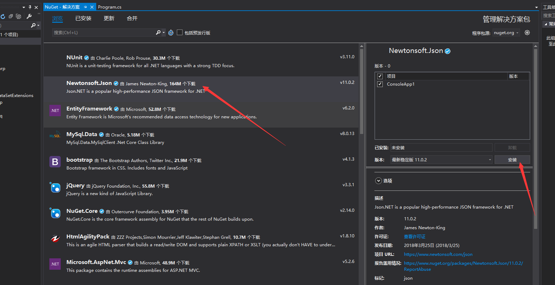Screen dimensions: 555x285
Task: Click the Show All Files icon in Solution Explorer
Action: [18, 16]
